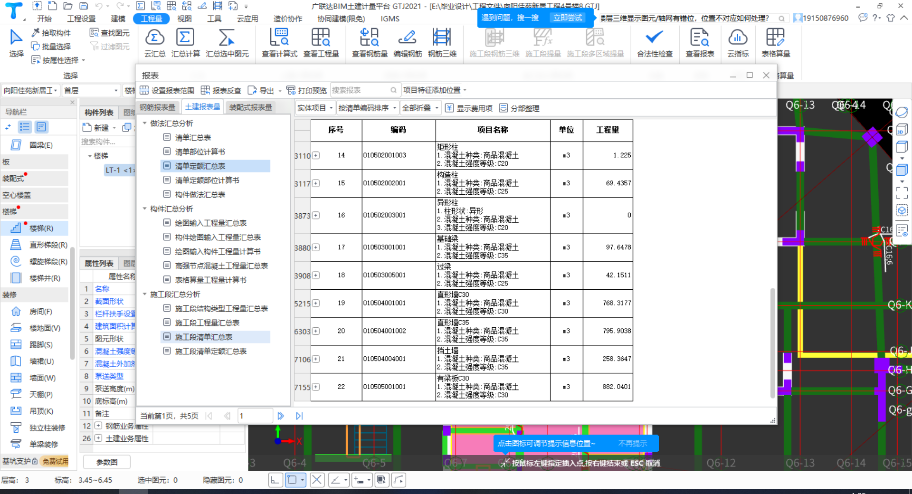Click 立即尝试 button in banner
912x494 pixels.
[567, 18]
